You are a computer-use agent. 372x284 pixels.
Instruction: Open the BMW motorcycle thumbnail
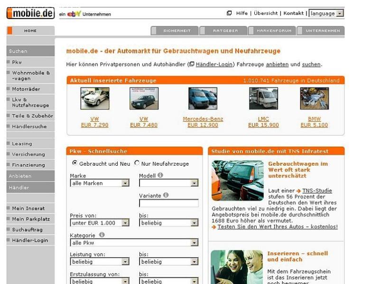tap(314, 99)
